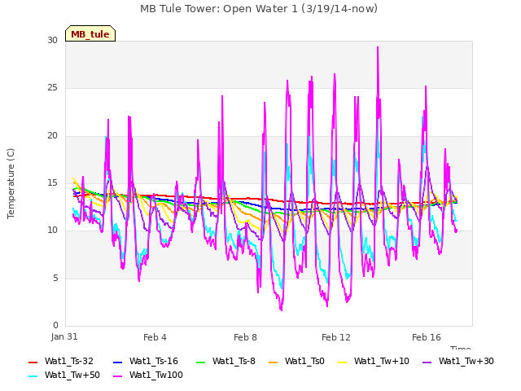Click the blue Wat1_Ts-16 legend swatch
The width and height of the screenshot is (521, 391).
point(117,362)
